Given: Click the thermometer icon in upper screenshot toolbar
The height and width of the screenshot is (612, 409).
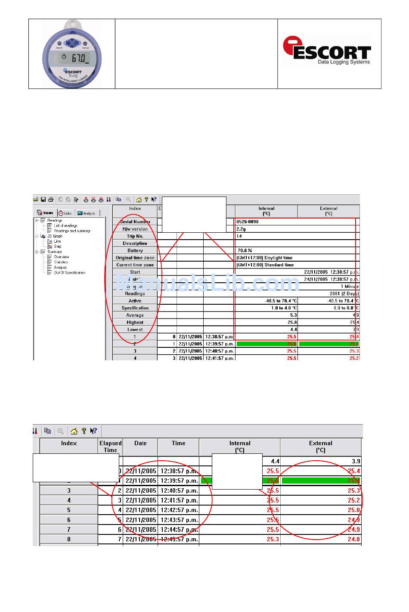Looking at the screenshot, I should [x=108, y=200].
